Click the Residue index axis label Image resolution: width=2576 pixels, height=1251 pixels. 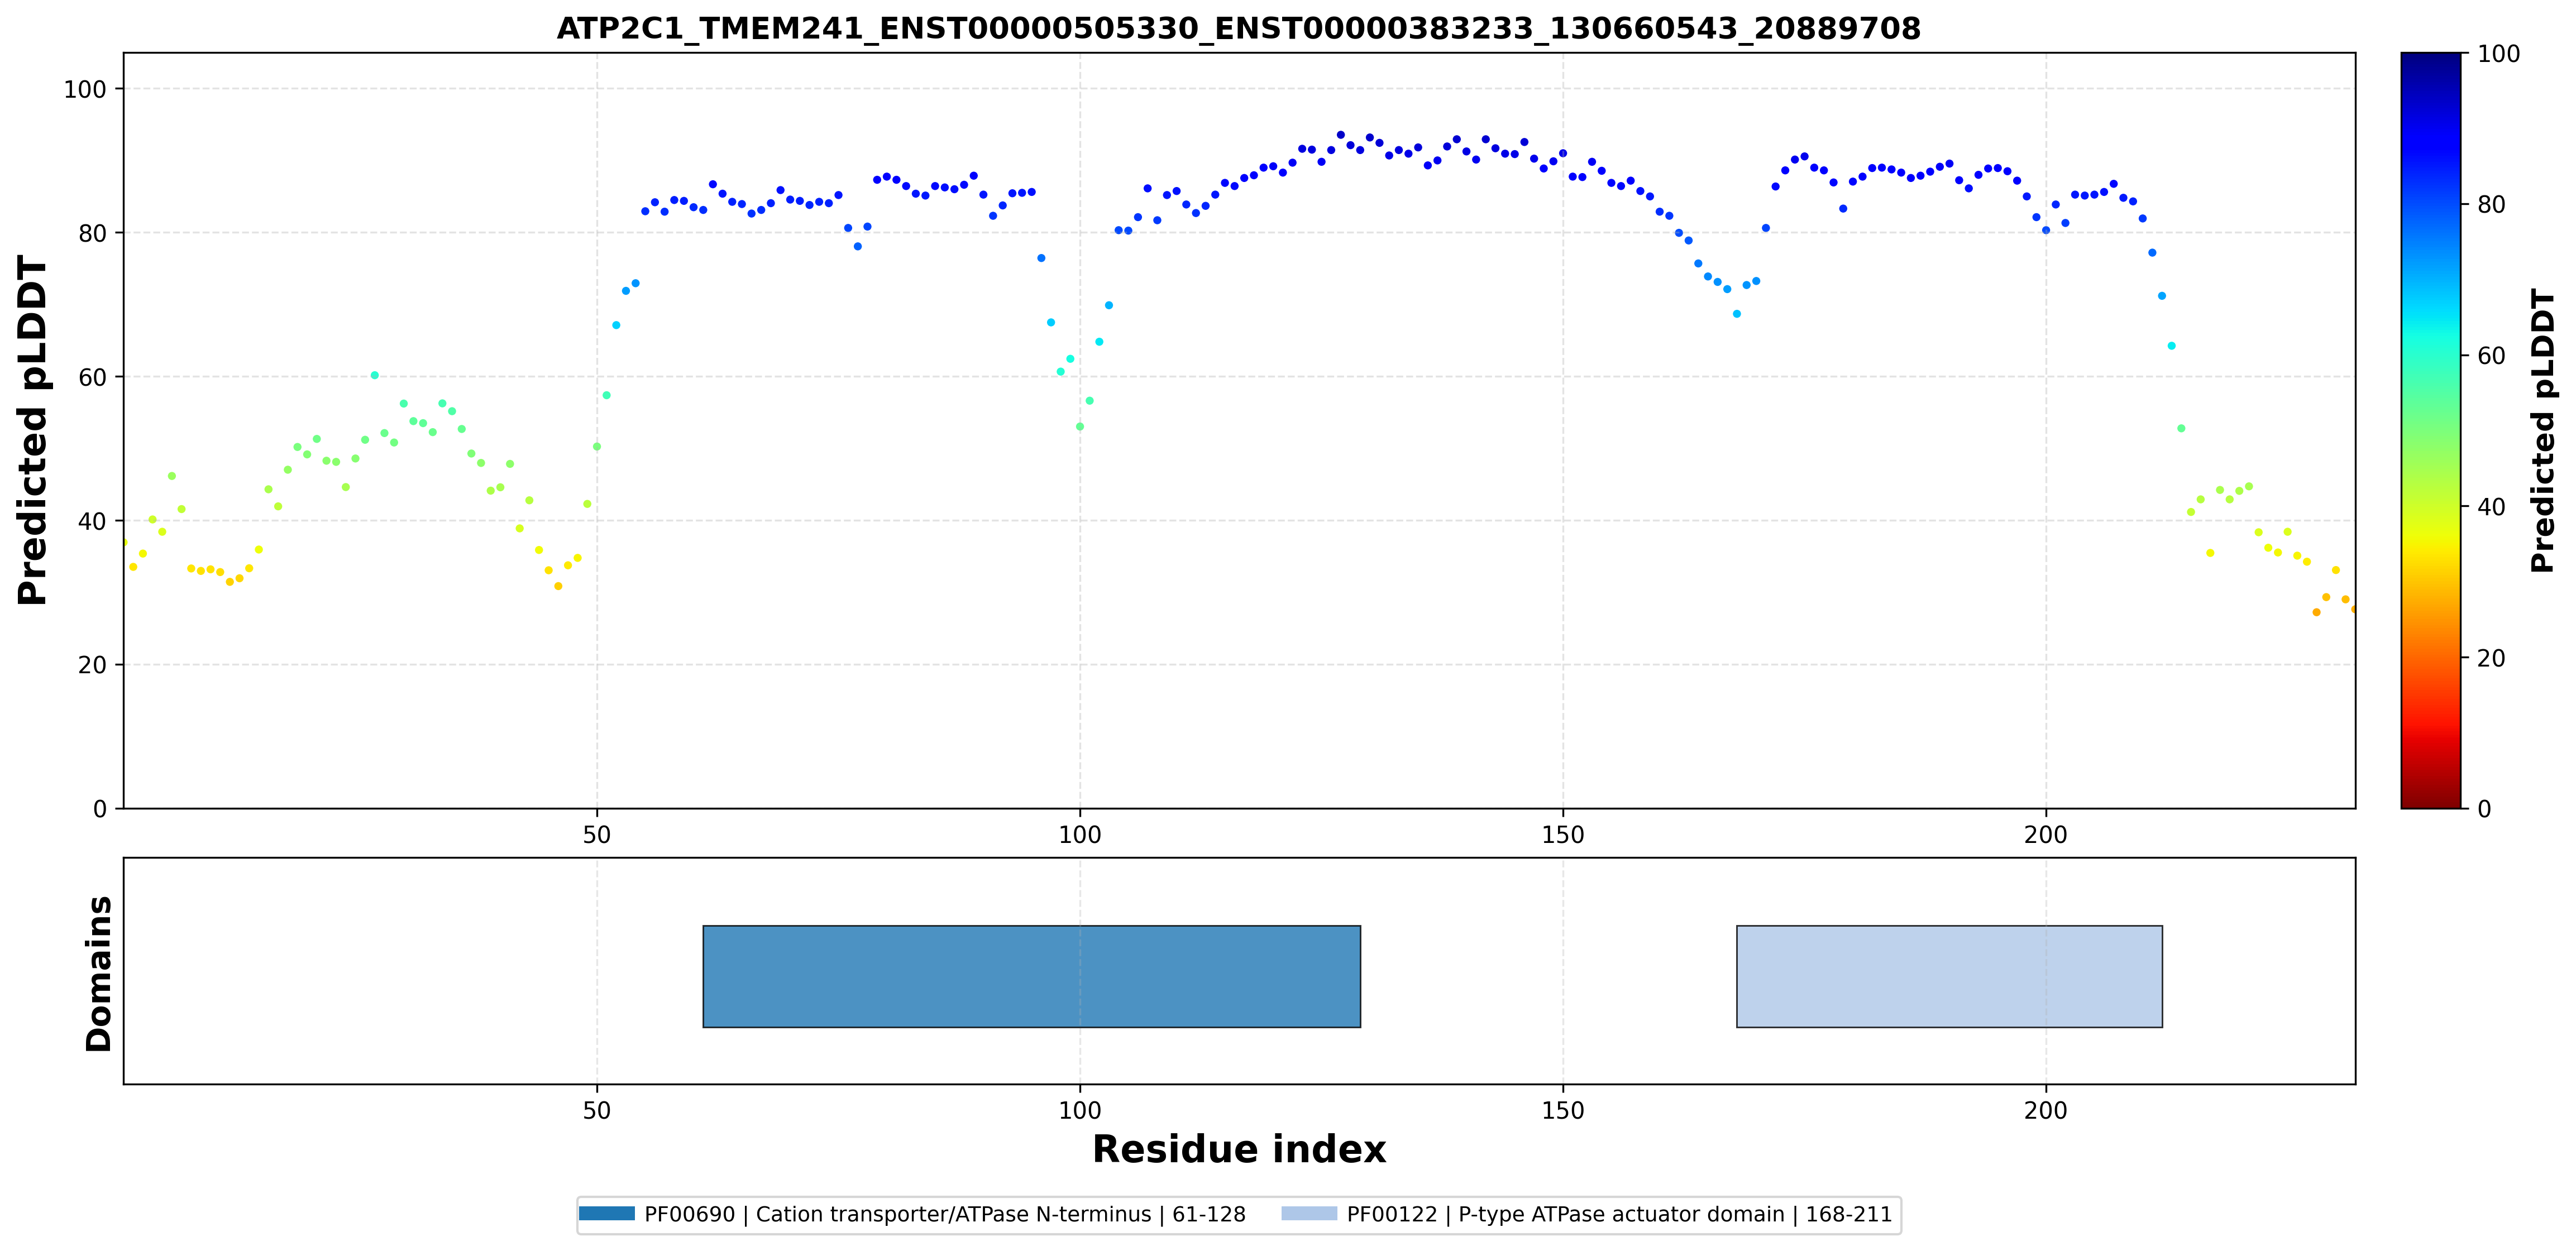(1238, 1150)
